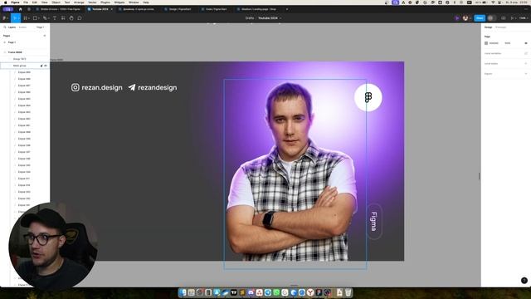The width and height of the screenshot is (531, 299).
Task: Open the File menu
Action: [26, 2]
